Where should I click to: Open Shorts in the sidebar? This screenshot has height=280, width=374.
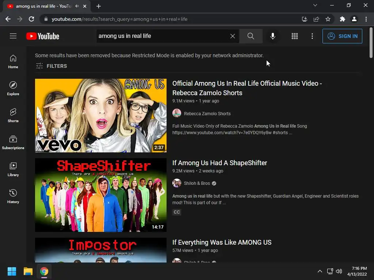tap(13, 115)
